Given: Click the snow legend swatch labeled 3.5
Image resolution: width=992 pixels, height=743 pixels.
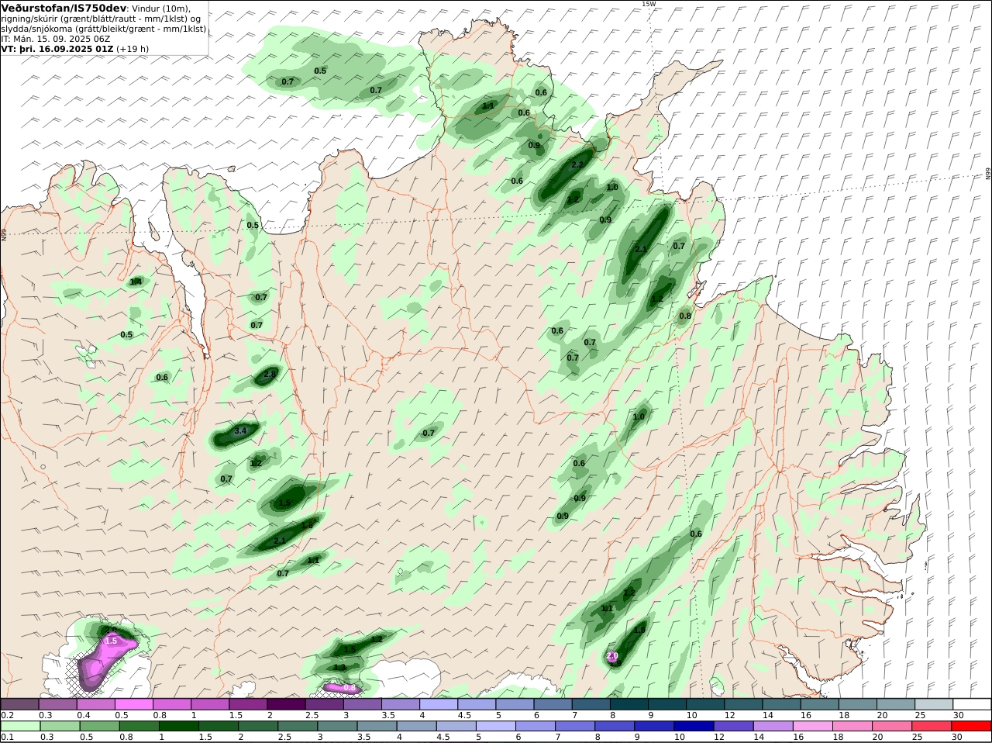Looking at the screenshot, I should pyautogui.click(x=402, y=703).
